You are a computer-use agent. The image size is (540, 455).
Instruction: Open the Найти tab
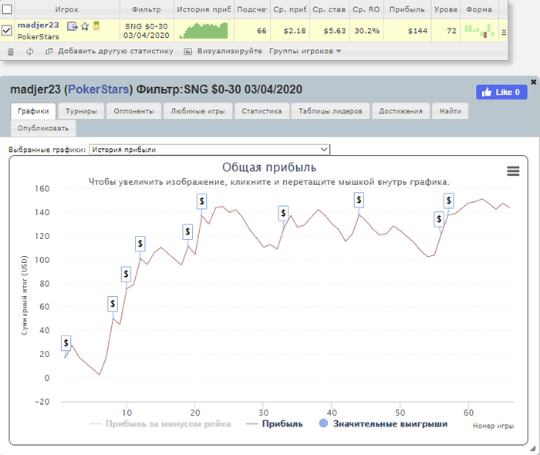pyautogui.click(x=451, y=111)
